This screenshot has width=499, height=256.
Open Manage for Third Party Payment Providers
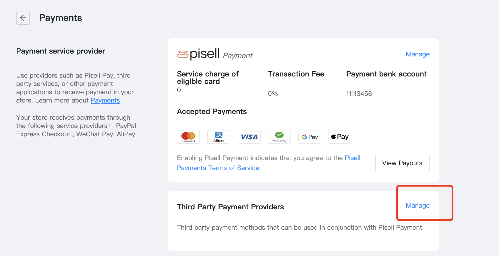point(417,205)
